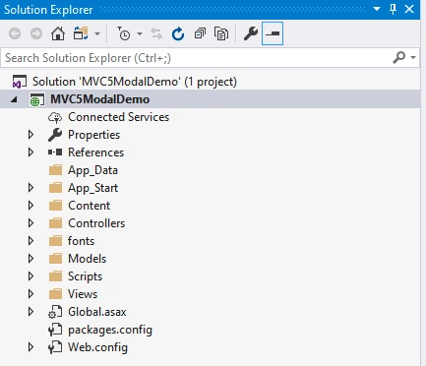
Task: Expand the Web.config node
Action: [x=30, y=347]
